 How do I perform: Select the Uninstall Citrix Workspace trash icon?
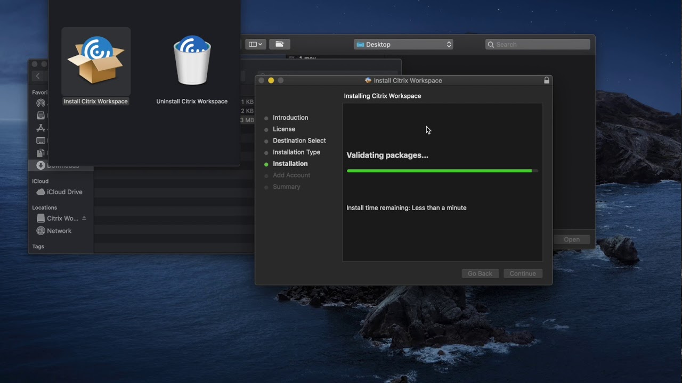[x=192, y=61]
